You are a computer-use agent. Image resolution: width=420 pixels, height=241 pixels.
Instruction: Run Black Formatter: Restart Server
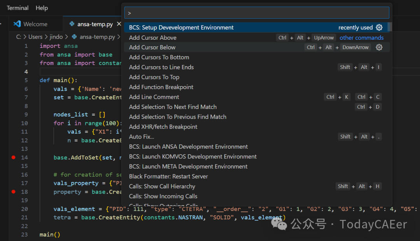(256, 176)
